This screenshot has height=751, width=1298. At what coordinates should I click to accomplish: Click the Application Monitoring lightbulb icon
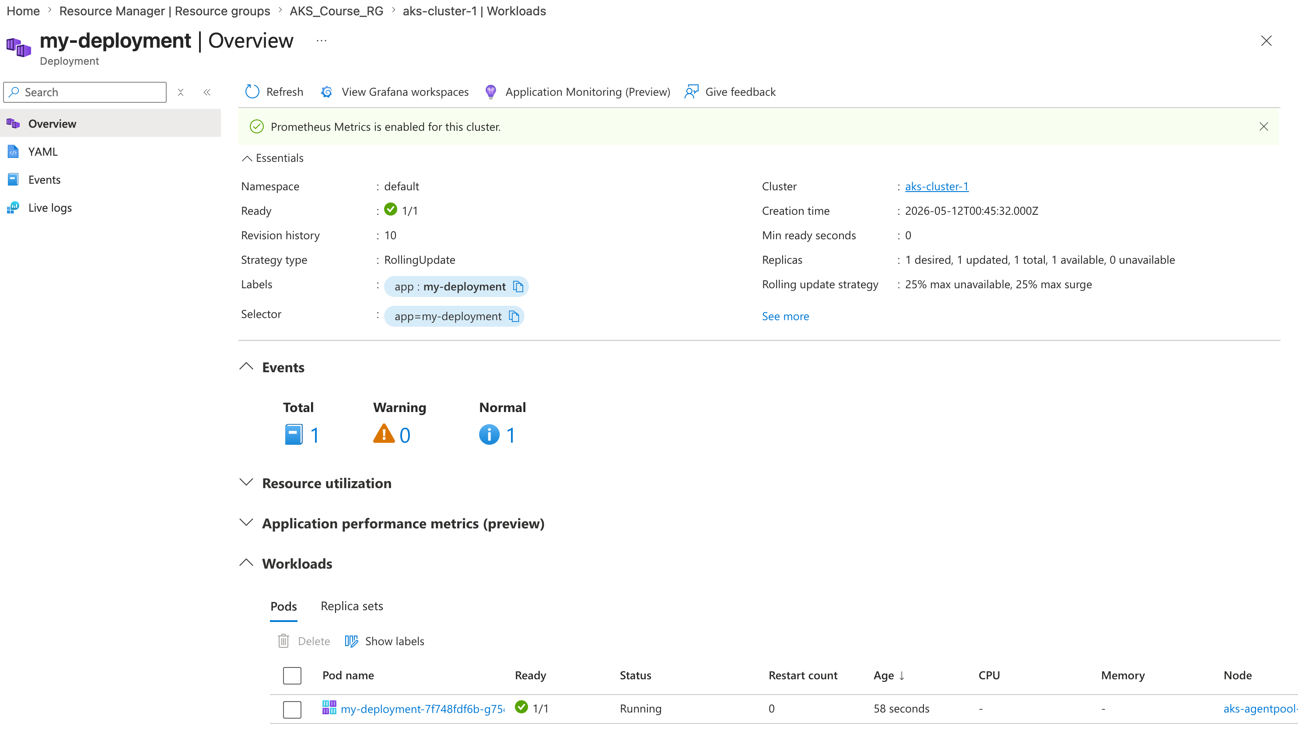(x=490, y=92)
